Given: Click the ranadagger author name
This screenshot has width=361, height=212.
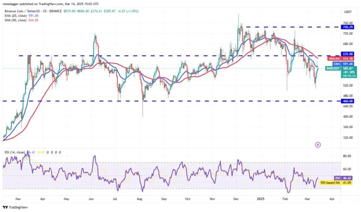Looking at the screenshot, I should click(11, 4).
